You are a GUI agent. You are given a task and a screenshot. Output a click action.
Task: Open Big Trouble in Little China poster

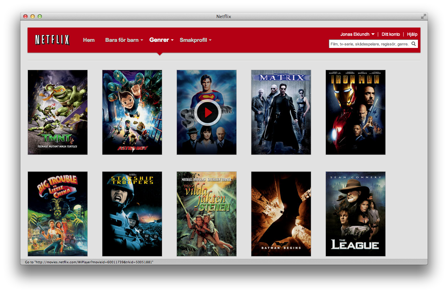coord(58,214)
